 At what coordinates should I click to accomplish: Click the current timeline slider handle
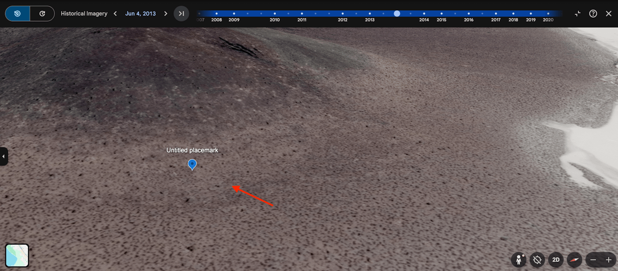[x=397, y=13]
